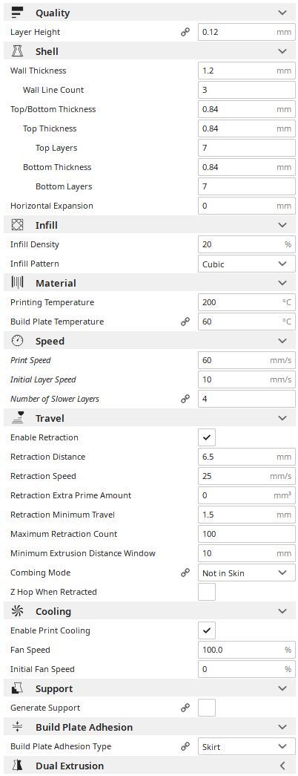
Task: Expand the Dual Extrusion section arrow
Action: pos(282,766)
